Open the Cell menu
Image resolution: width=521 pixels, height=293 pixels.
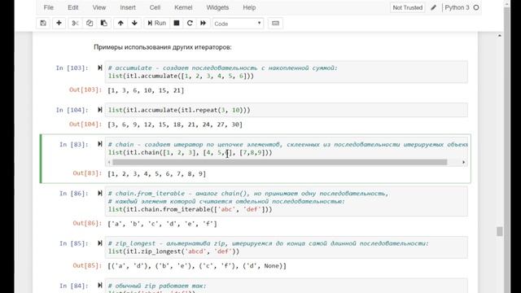pos(155,7)
